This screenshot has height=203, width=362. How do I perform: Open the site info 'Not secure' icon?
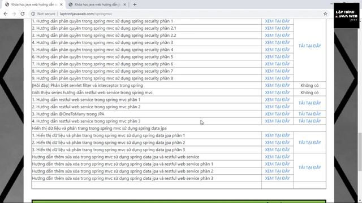[x=33, y=14]
